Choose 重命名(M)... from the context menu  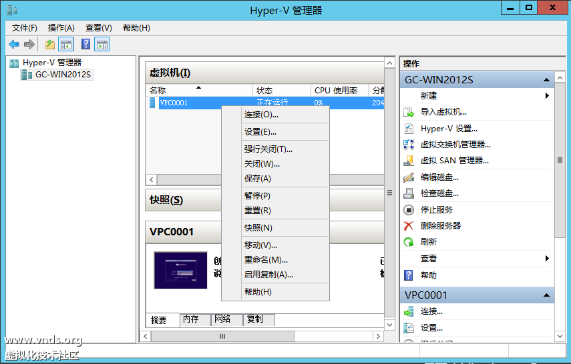(x=275, y=259)
